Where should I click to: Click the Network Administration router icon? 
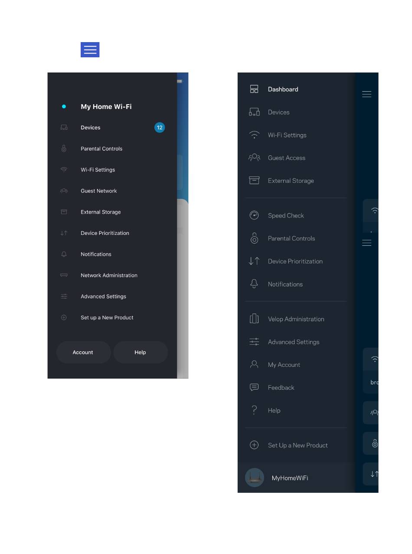pyautogui.click(x=64, y=275)
